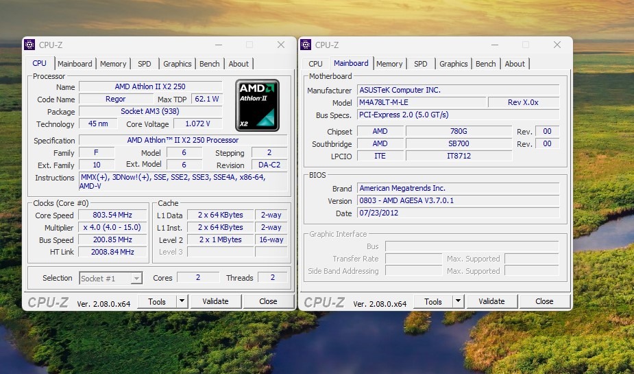Click the Socket AM3 (938) package value
The image size is (634, 374).
coord(150,111)
